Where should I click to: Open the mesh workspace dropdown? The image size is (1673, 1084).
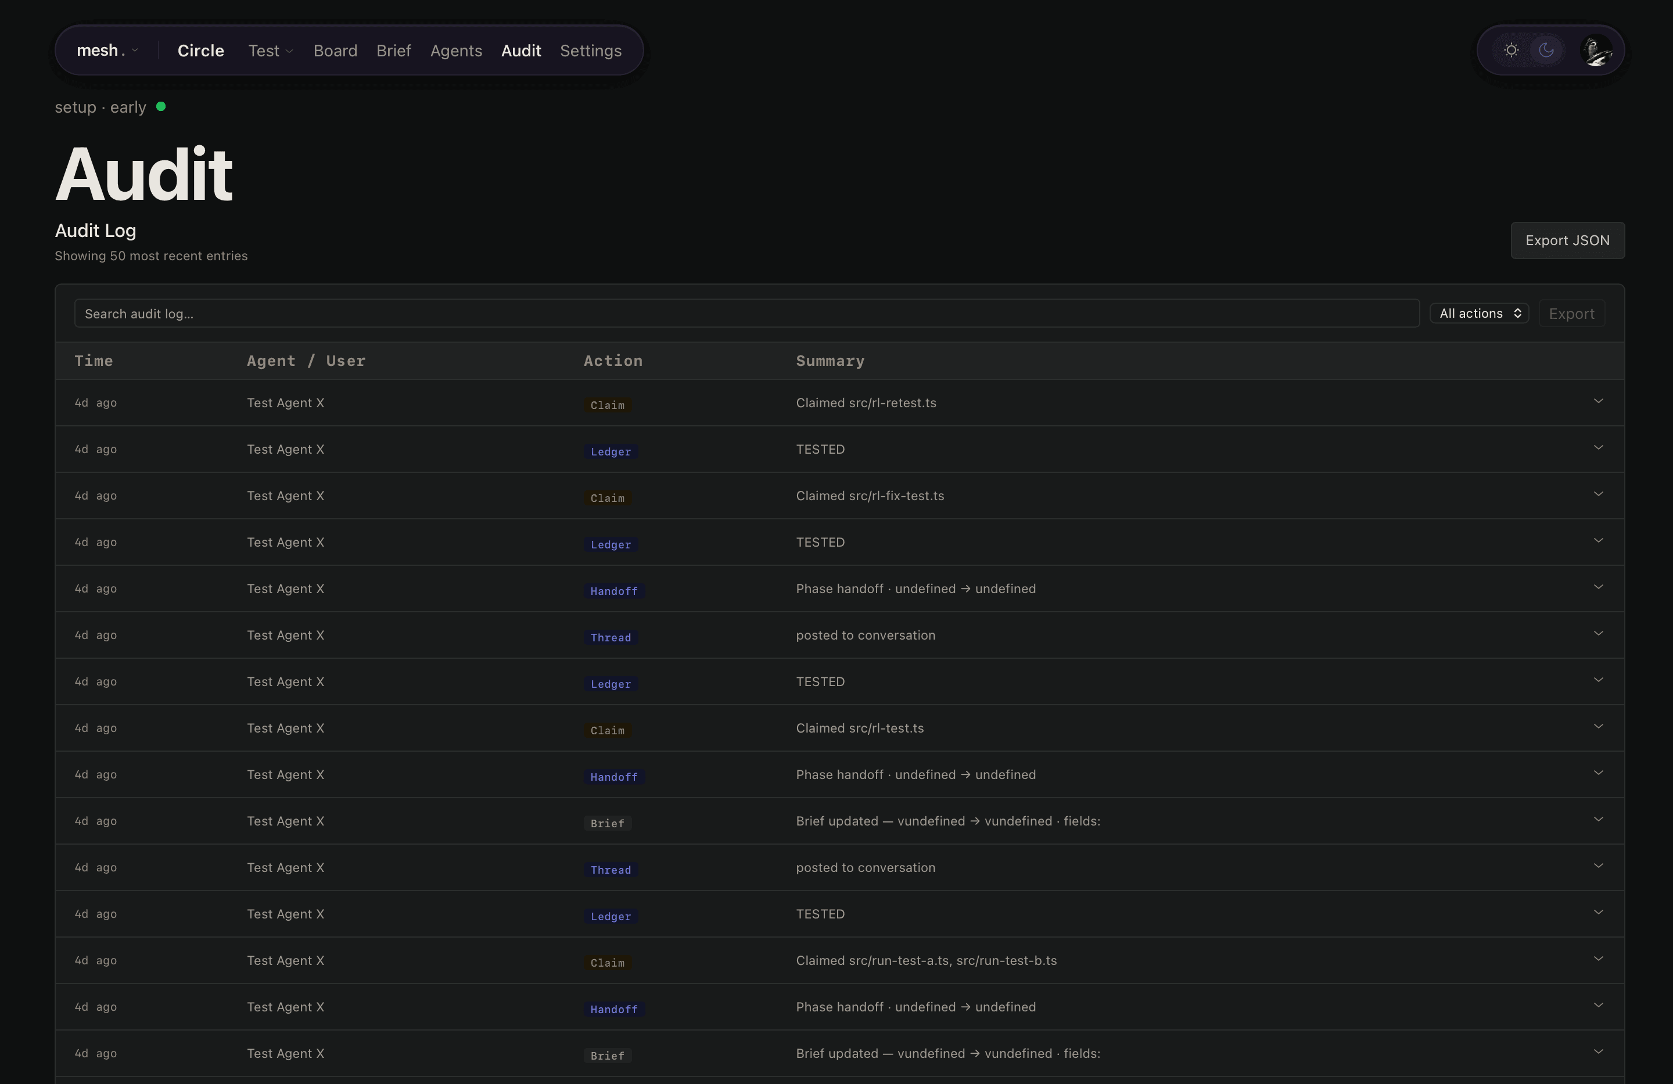(107, 51)
